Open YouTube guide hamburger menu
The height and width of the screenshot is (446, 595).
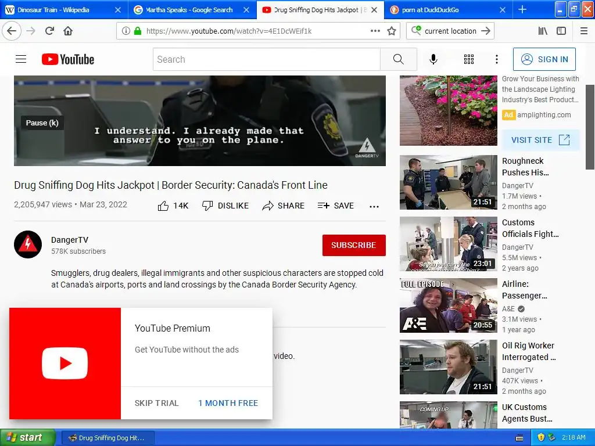pos(21,59)
